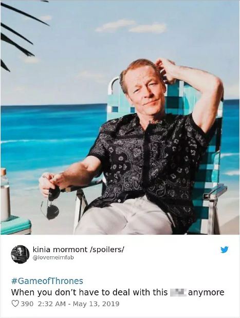
Task: Open the tweet author's profile avatar
Action: [x=20, y=254]
